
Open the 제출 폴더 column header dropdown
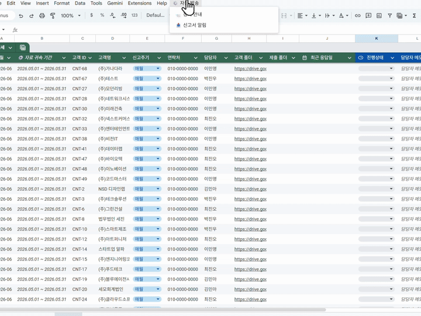293,58
